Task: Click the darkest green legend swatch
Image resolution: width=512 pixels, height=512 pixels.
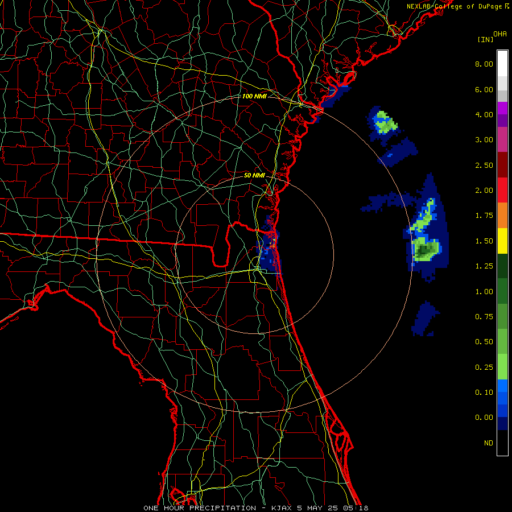Action: (x=502, y=266)
